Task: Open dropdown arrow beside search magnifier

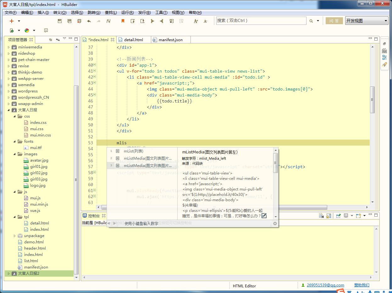Action: click(318, 21)
